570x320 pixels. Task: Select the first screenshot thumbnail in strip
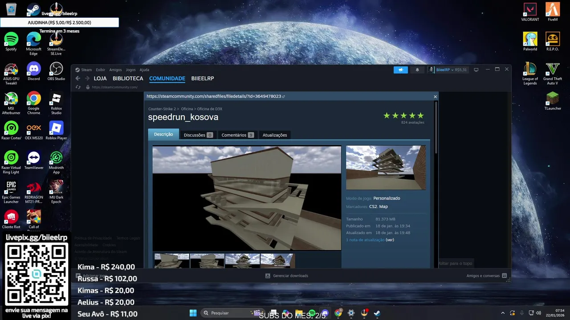click(x=172, y=260)
